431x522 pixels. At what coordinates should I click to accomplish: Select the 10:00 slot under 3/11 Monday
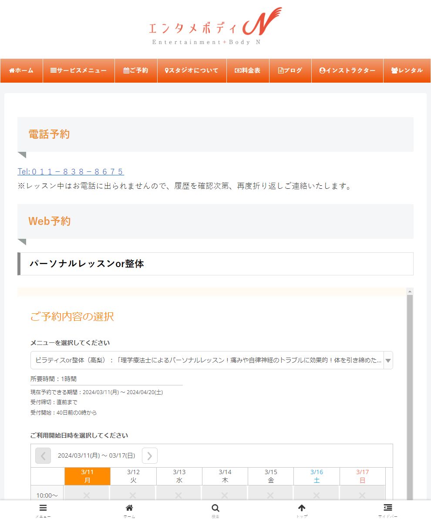87,495
